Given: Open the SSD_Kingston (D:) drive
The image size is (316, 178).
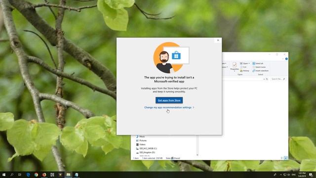Looking at the screenshot, I should [146, 152].
